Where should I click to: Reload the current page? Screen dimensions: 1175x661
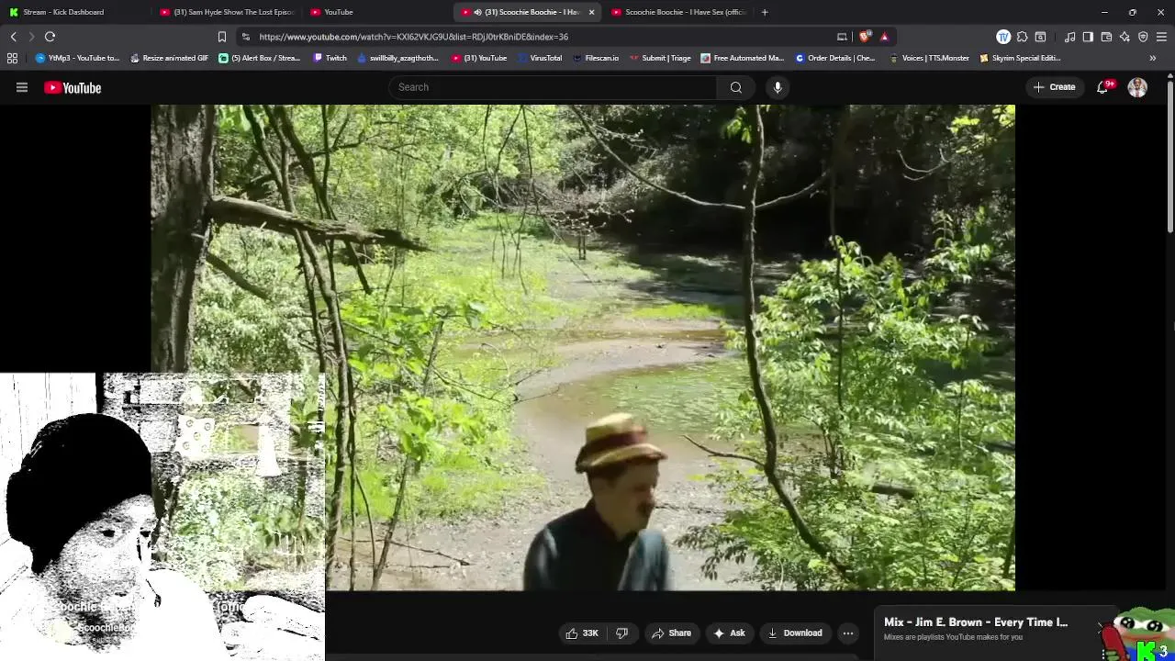pos(50,37)
